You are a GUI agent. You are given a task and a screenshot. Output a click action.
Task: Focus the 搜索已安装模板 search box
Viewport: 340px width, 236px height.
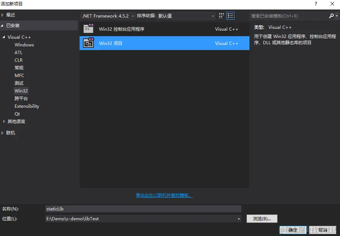tap(290, 16)
